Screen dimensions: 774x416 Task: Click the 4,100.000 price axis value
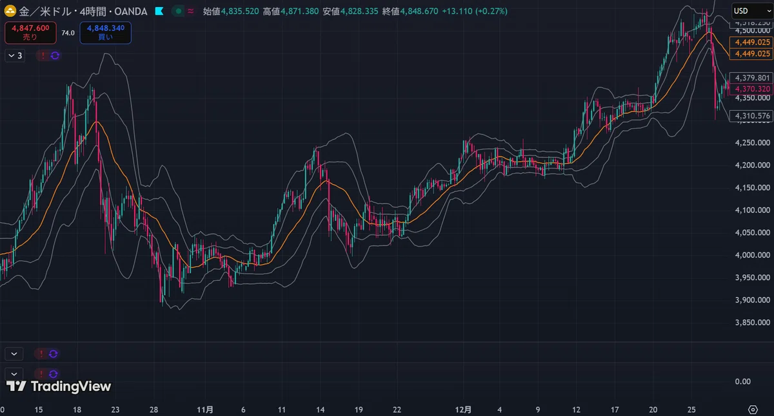753,210
